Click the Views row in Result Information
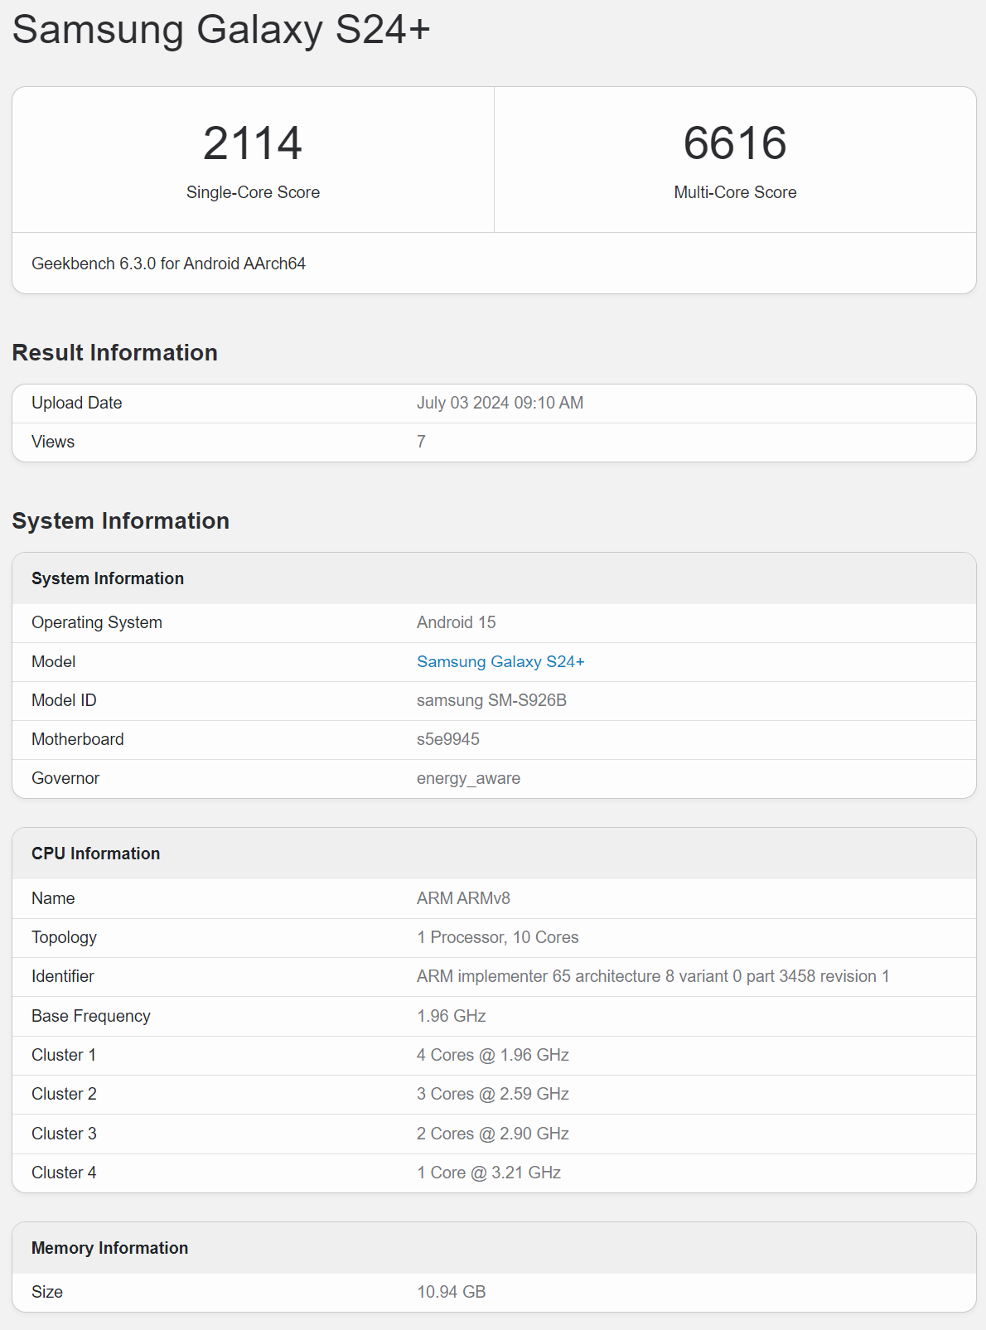The width and height of the screenshot is (986, 1330). pyautogui.click(x=53, y=442)
